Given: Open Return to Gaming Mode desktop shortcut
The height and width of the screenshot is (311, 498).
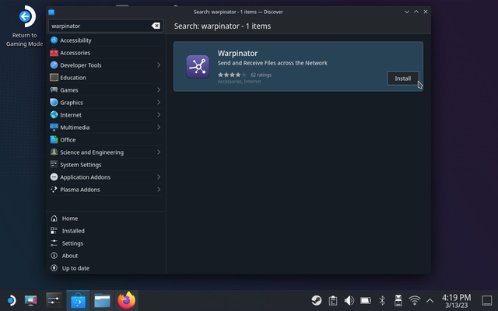Looking at the screenshot, I should [24, 26].
